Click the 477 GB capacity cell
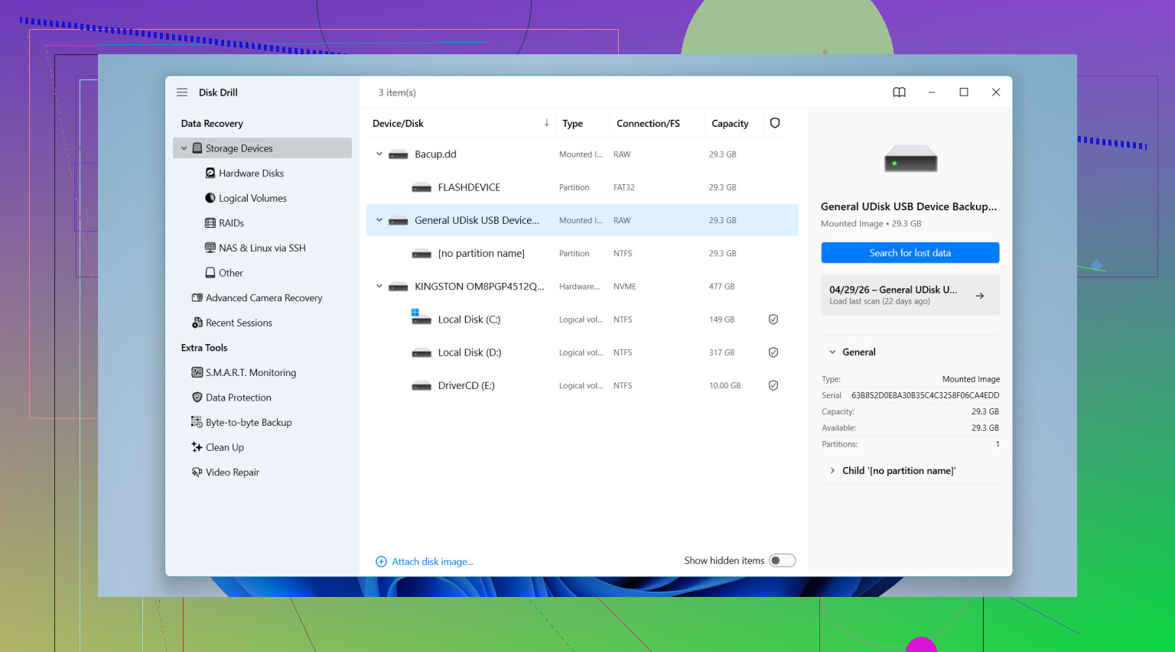 point(721,287)
